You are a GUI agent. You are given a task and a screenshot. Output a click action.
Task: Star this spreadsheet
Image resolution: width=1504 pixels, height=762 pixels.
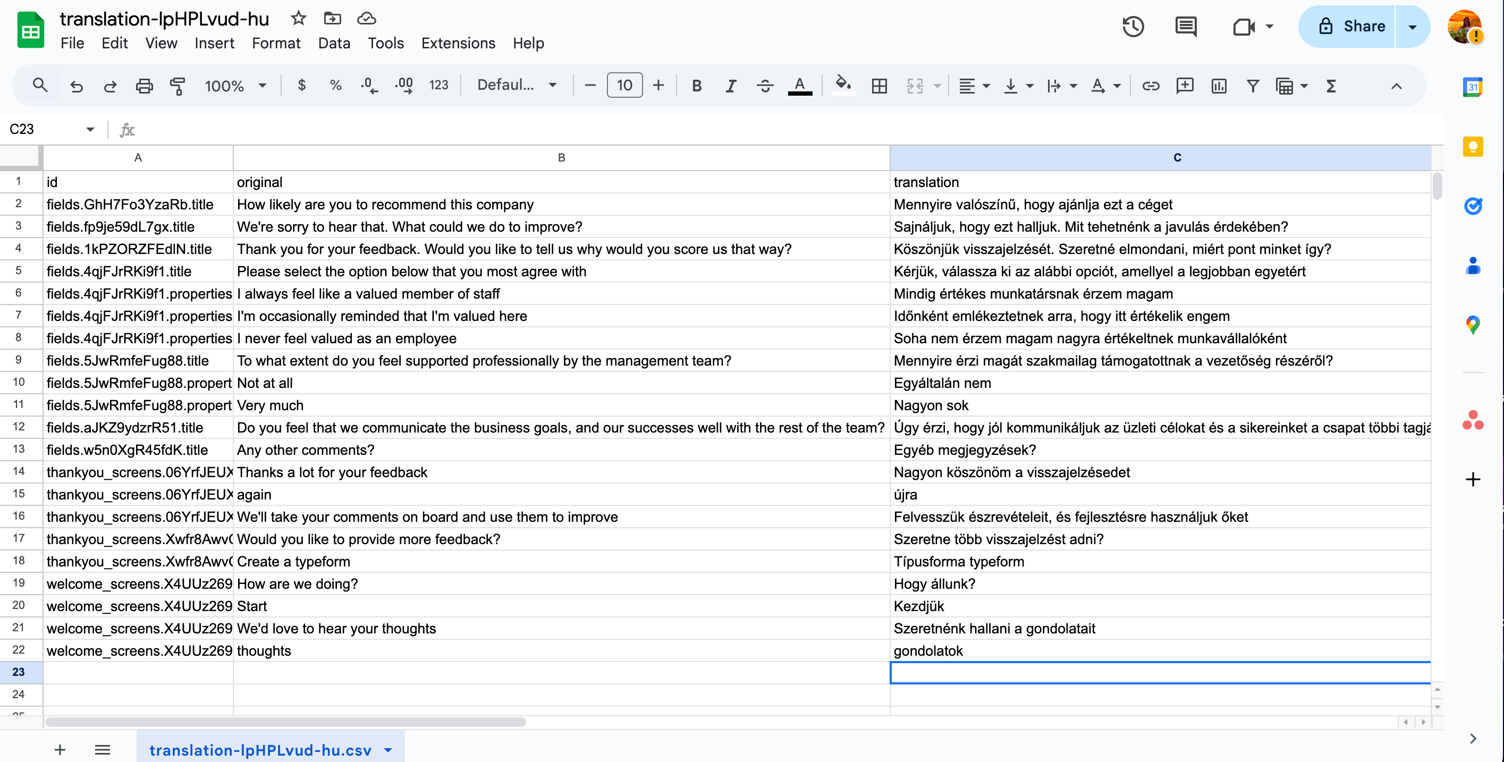pyautogui.click(x=298, y=18)
